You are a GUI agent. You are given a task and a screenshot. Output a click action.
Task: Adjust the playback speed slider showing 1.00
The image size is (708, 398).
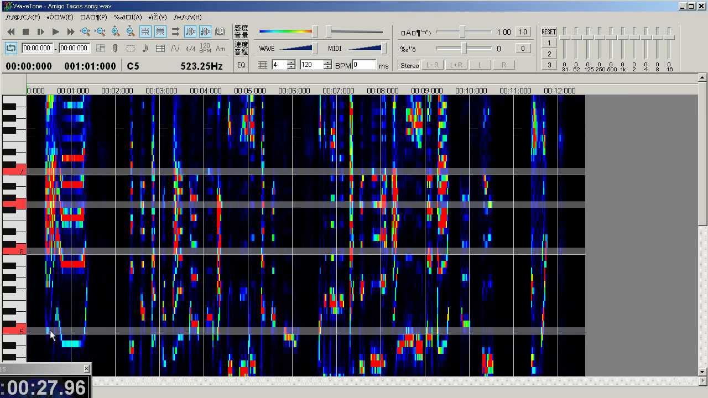464,32
